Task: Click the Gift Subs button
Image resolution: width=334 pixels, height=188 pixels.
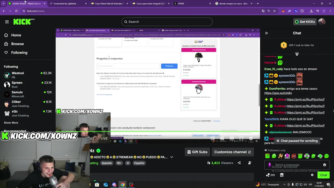Action: pyautogui.click(x=198, y=152)
